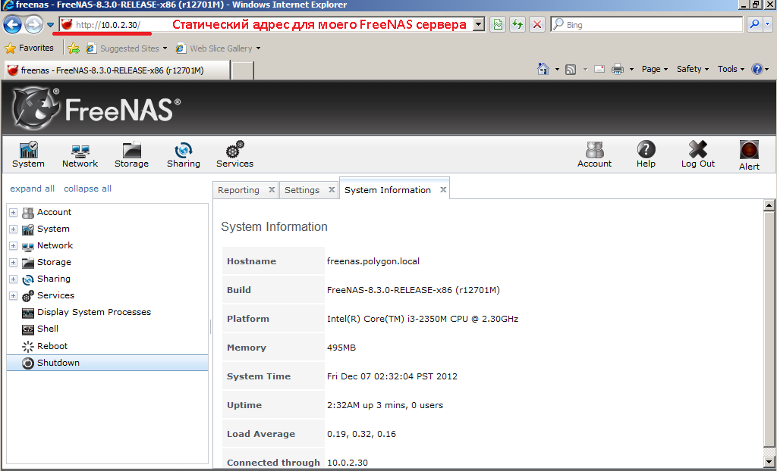The width and height of the screenshot is (777, 471).
Task: Open the System toolbar icon
Action: (28, 155)
